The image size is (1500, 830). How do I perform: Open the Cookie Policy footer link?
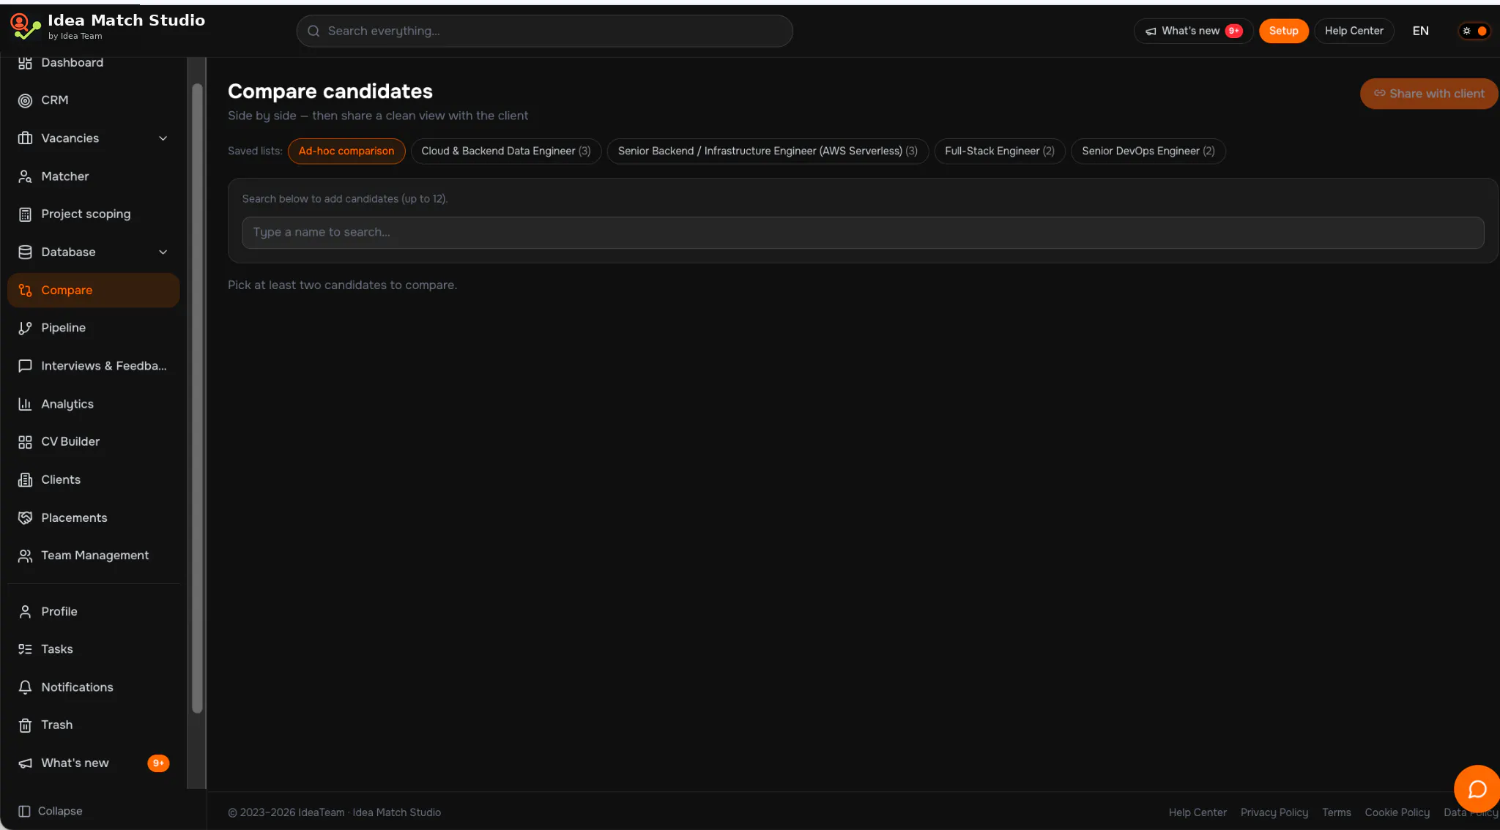(1397, 812)
